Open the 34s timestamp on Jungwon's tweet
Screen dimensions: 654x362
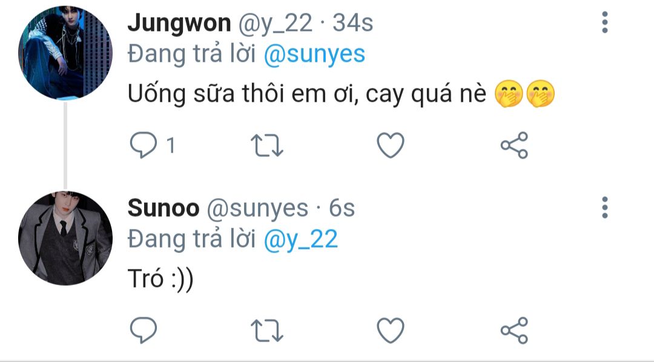point(353,23)
